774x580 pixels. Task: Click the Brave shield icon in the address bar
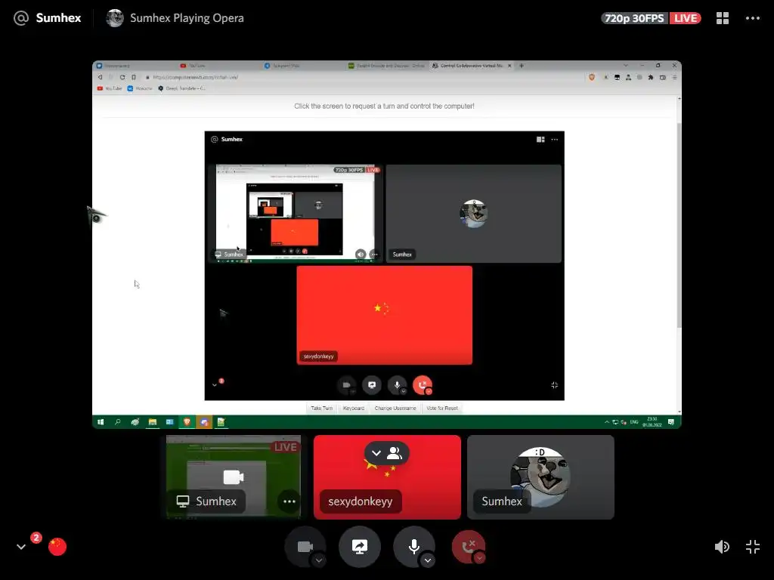click(x=592, y=78)
